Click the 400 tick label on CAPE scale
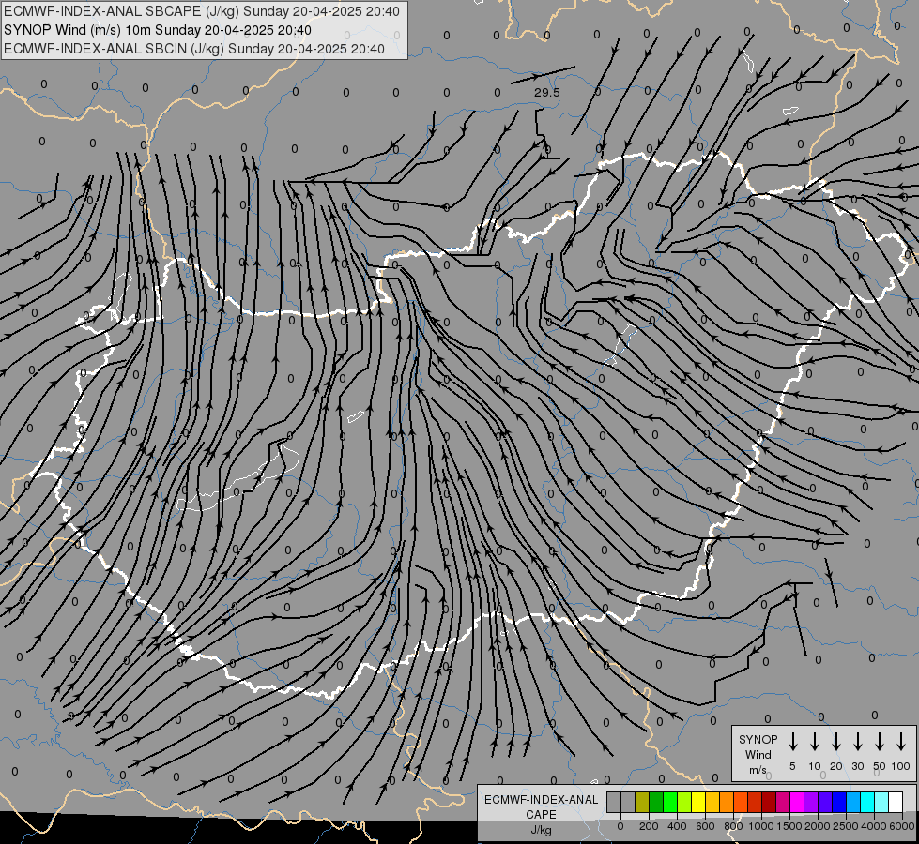The height and width of the screenshot is (844, 919). pyautogui.click(x=677, y=826)
